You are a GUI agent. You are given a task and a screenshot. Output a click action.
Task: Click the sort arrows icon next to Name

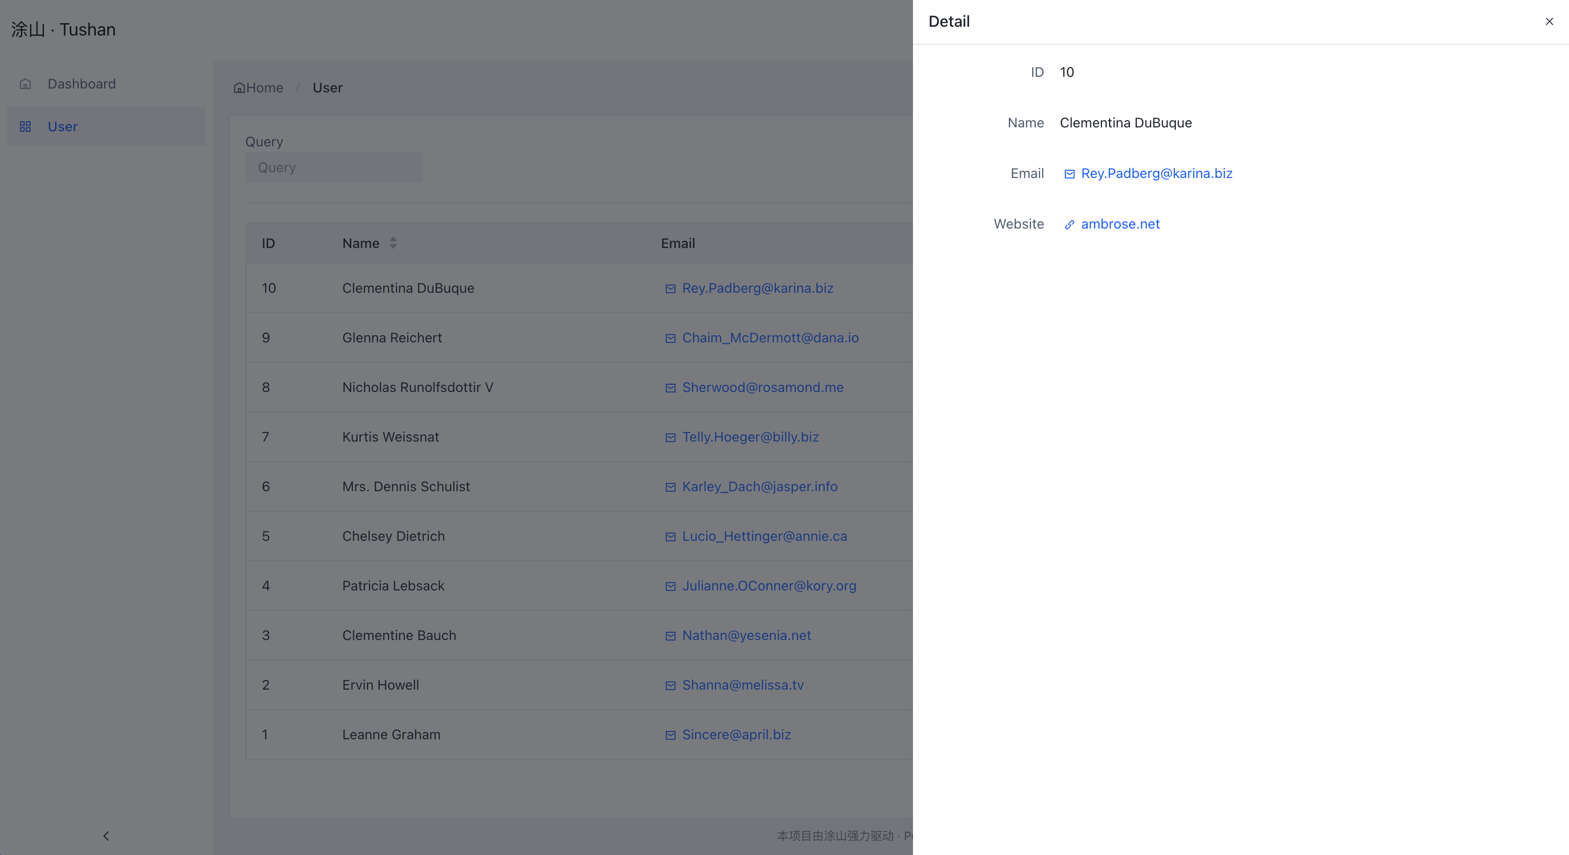coord(393,243)
